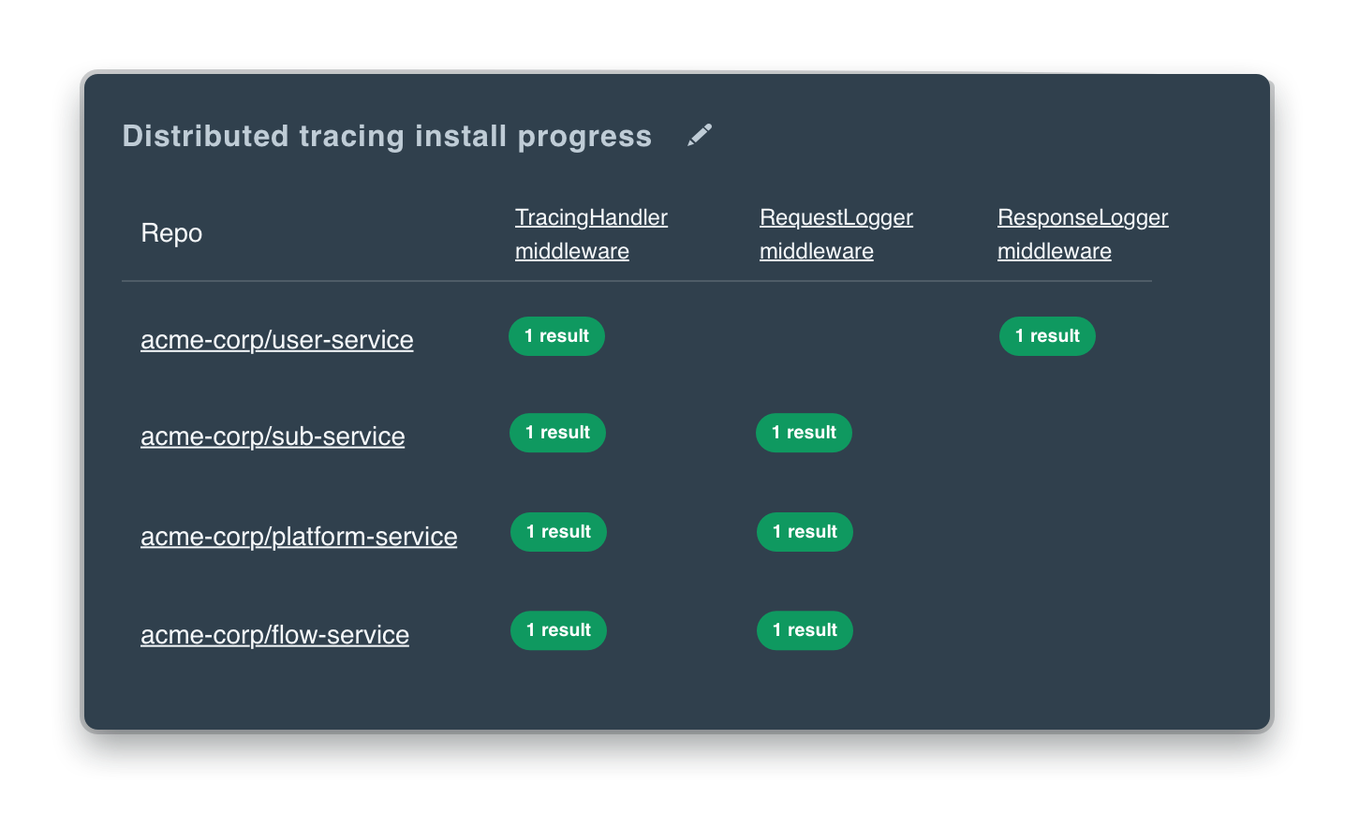Click user-service ResponseLogger 1 result badge
This screenshot has width=1359, height=813.
1047,336
